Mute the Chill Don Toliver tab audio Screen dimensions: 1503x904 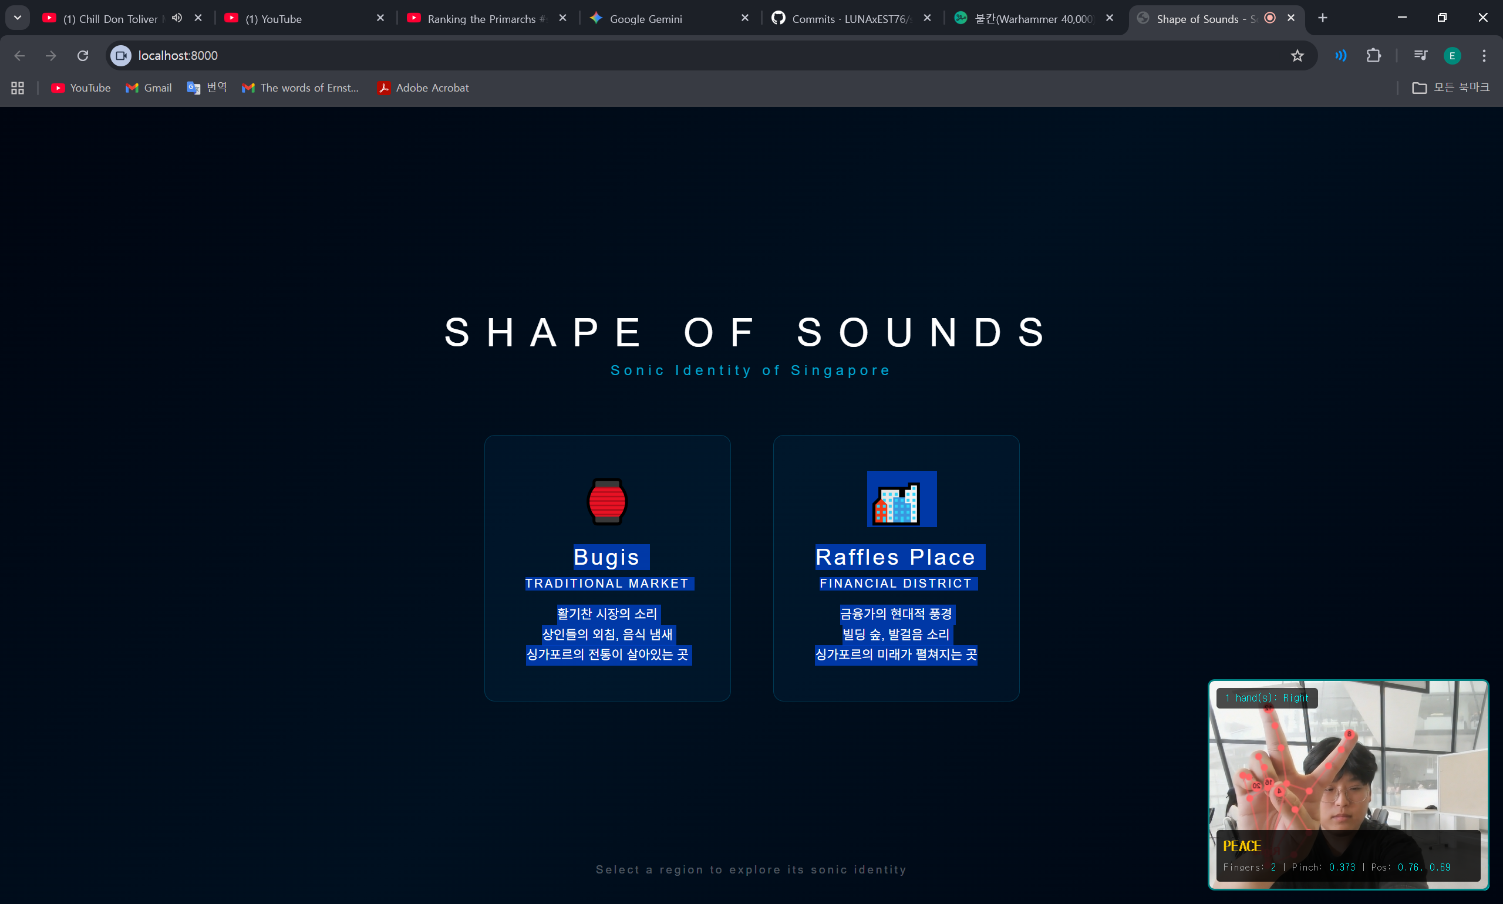point(177,18)
